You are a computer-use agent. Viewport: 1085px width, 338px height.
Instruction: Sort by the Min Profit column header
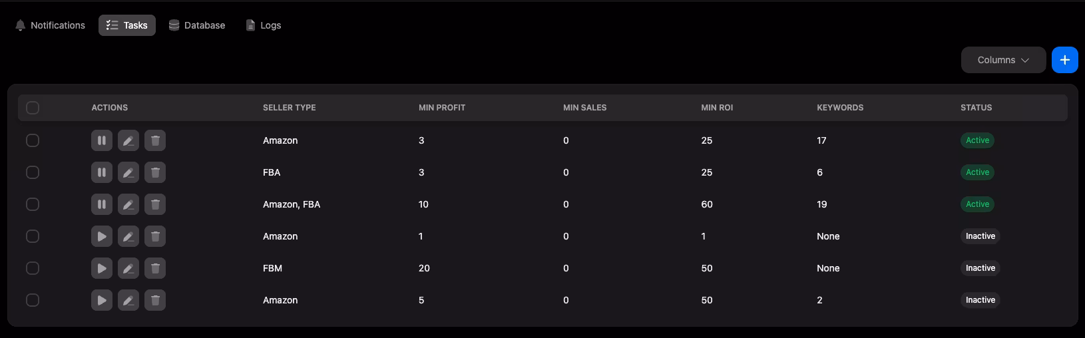(x=442, y=108)
